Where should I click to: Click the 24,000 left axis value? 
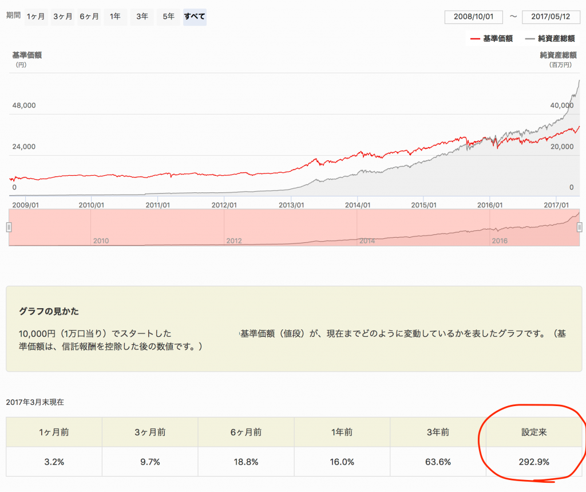pos(24,147)
